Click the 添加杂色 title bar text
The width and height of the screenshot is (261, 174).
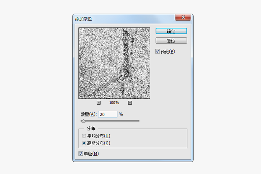[84, 19]
